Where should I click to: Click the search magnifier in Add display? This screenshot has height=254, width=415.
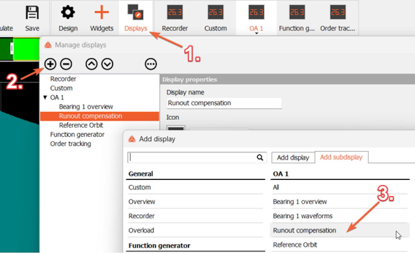tap(260, 157)
